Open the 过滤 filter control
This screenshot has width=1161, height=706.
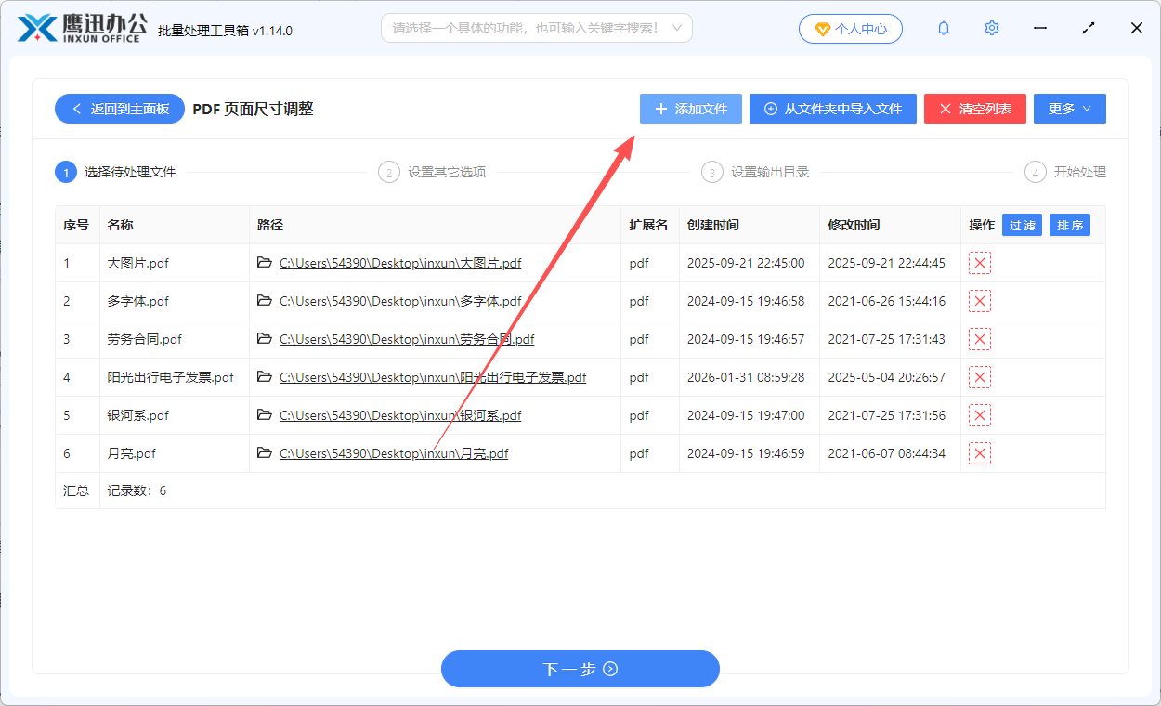(x=1022, y=225)
